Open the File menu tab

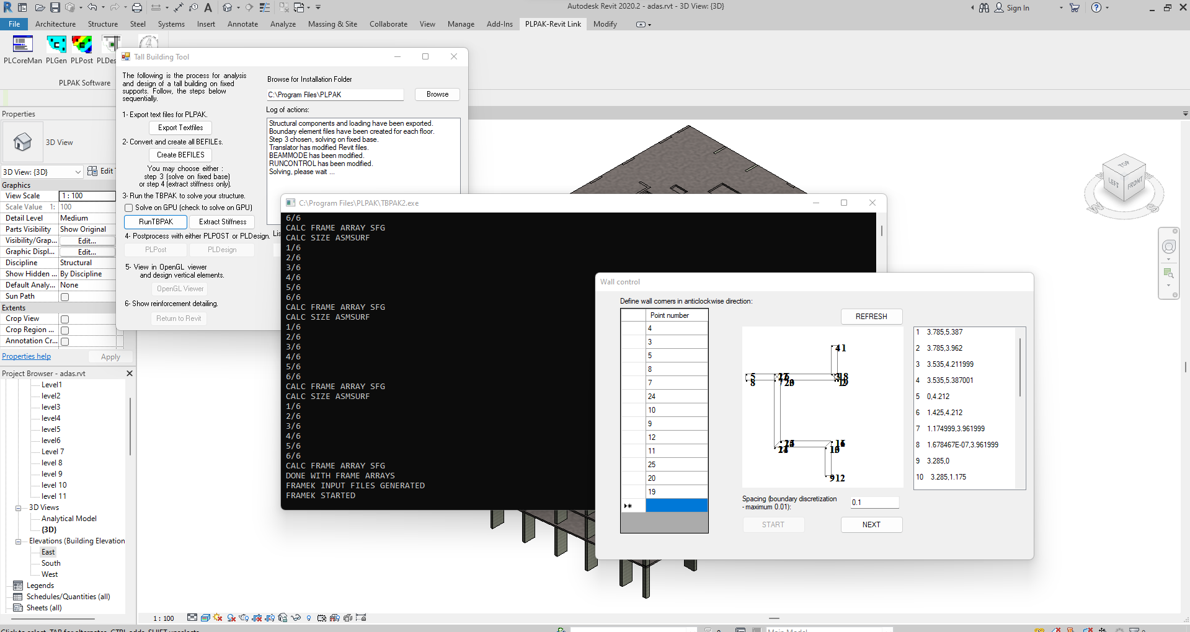tap(14, 24)
